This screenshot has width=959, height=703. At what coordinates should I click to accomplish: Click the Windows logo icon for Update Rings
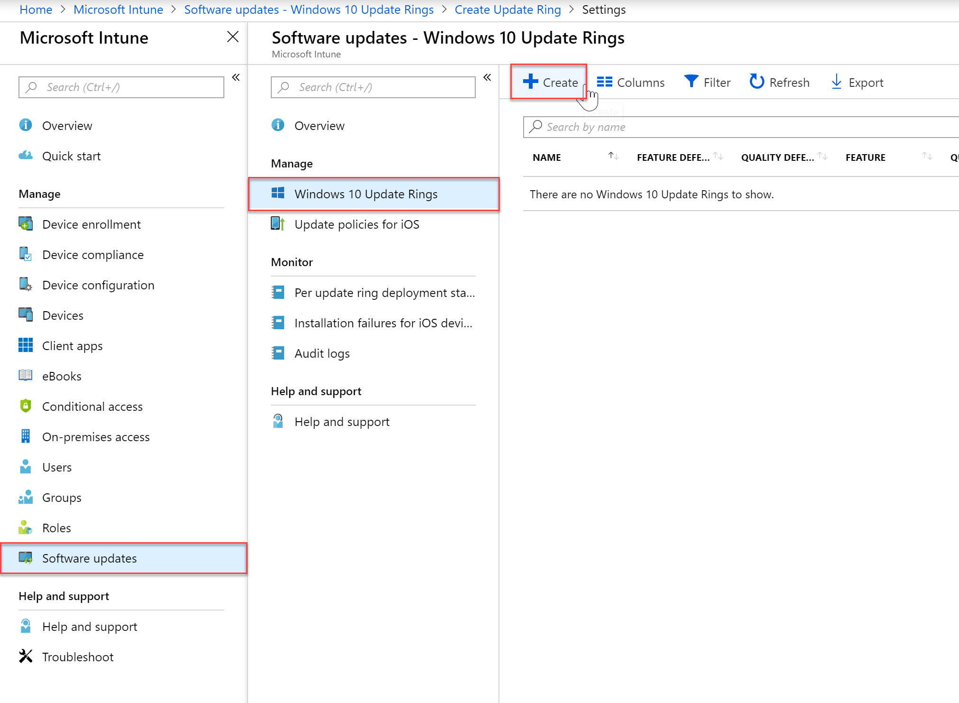click(278, 193)
